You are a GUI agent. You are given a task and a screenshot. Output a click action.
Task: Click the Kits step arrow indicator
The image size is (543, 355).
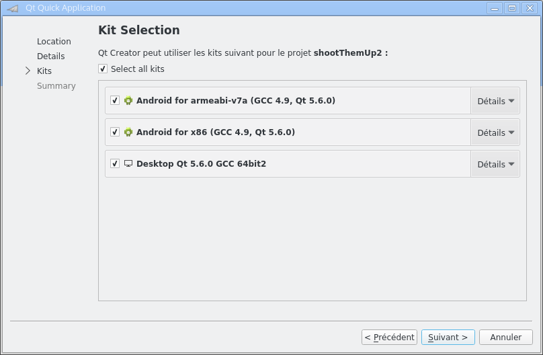[x=28, y=71]
